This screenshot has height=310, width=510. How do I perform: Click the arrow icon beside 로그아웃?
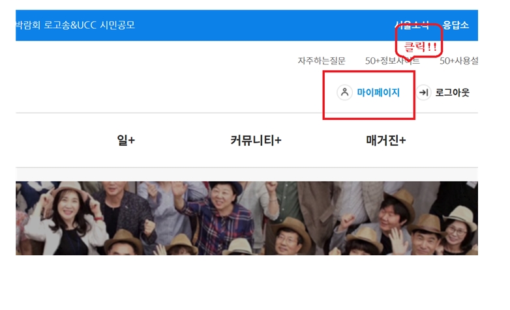[x=424, y=92]
